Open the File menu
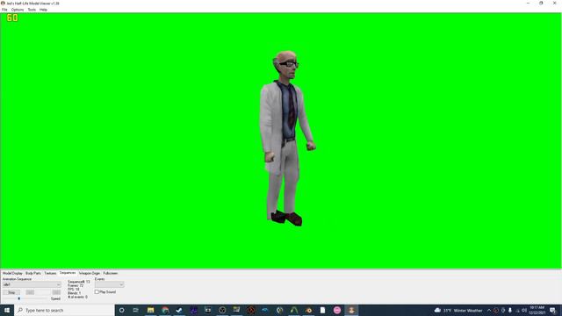 point(4,10)
